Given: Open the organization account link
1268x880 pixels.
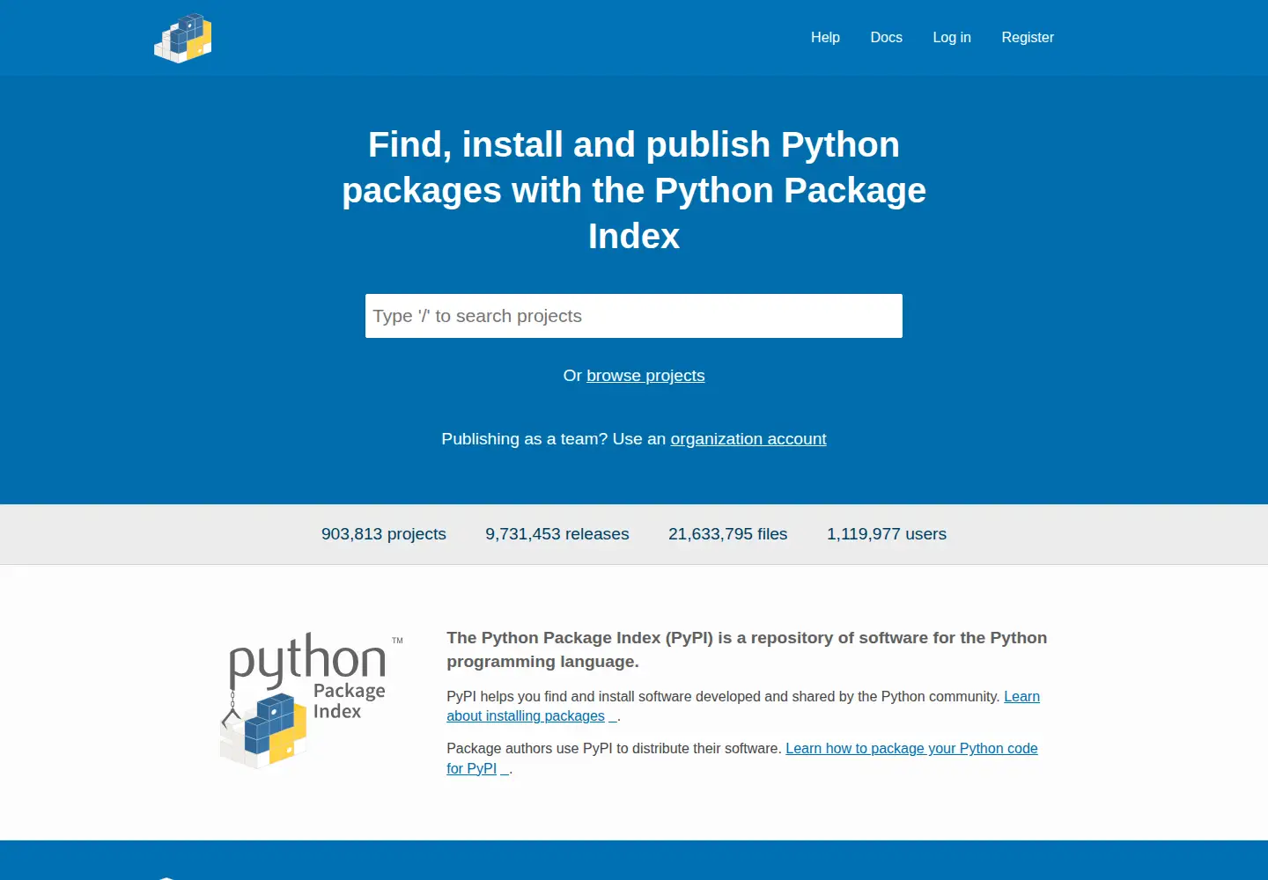Looking at the screenshot, I should 748,439.
